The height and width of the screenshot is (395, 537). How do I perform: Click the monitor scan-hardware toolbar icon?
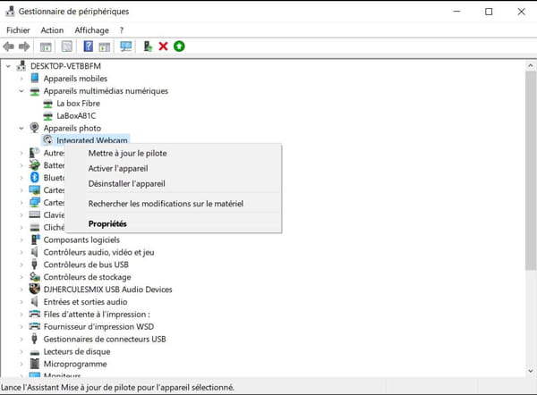tap(125, 46)
